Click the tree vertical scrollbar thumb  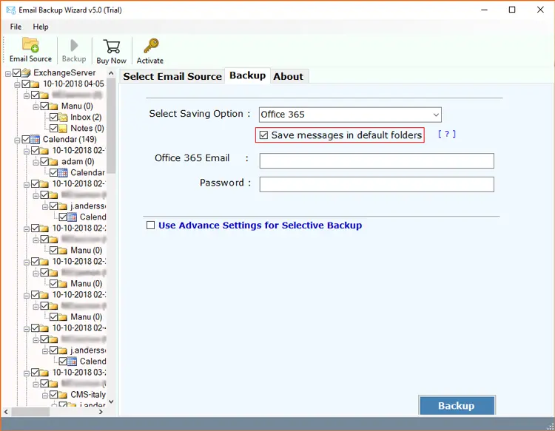(x=111, y=126)
